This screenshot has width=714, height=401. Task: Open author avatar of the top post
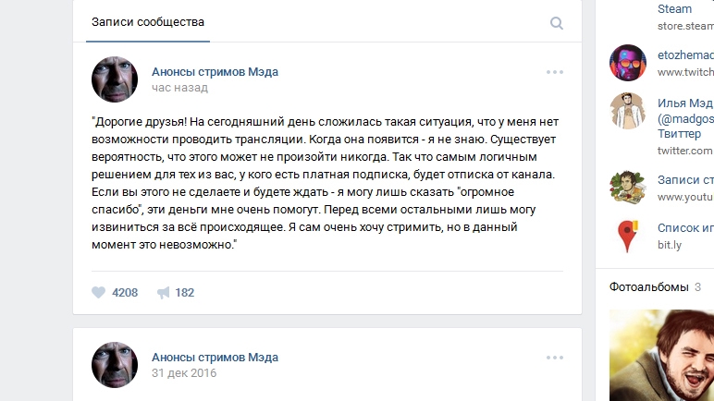115,79
